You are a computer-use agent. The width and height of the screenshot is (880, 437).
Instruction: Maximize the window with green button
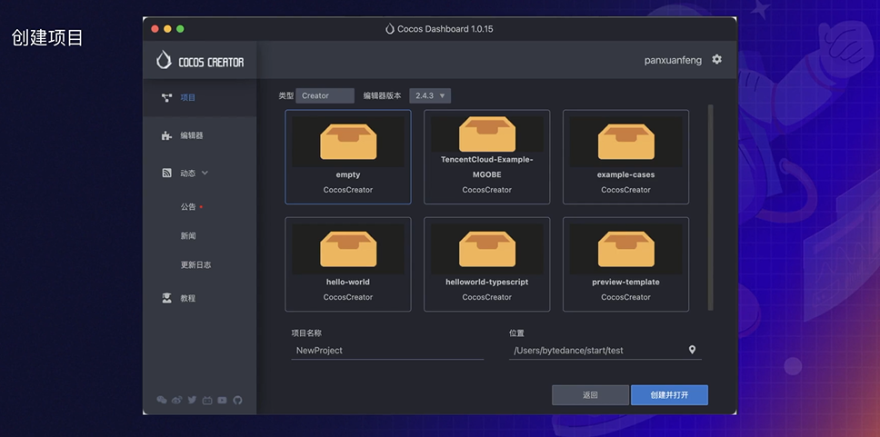click(180, 28)
